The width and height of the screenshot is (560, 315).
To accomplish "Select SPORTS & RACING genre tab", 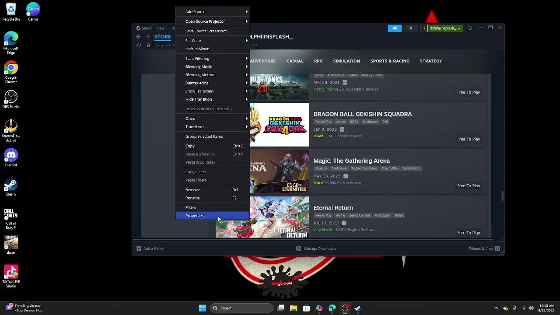I will point(390,61).
